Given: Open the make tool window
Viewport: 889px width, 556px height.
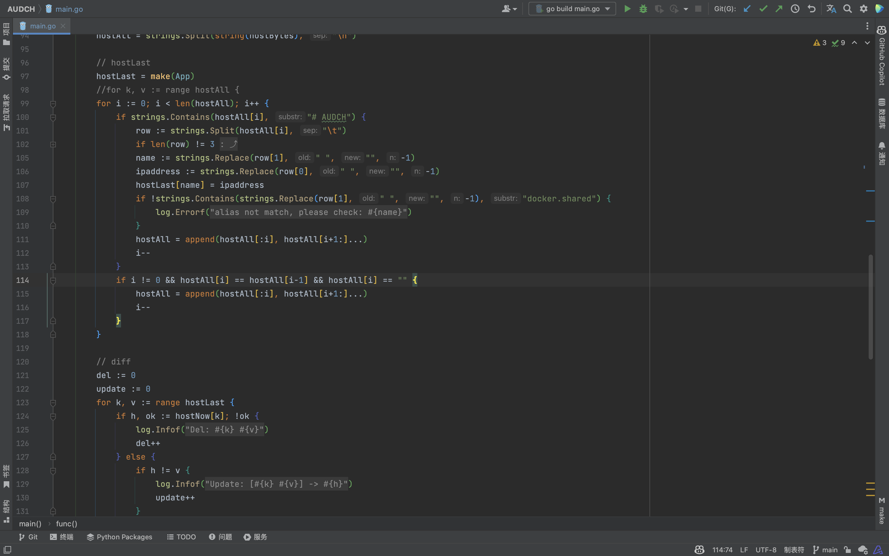Looking at the screenshot, I should (x=882, y=511).
